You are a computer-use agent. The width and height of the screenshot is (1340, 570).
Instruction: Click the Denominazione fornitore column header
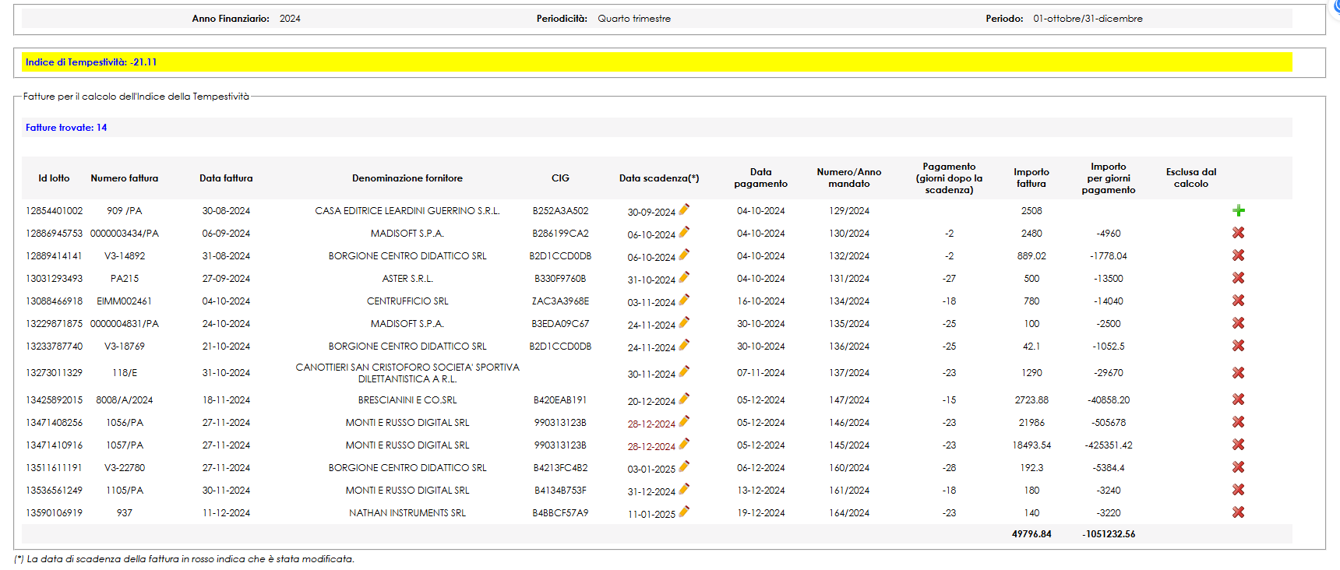407,178
